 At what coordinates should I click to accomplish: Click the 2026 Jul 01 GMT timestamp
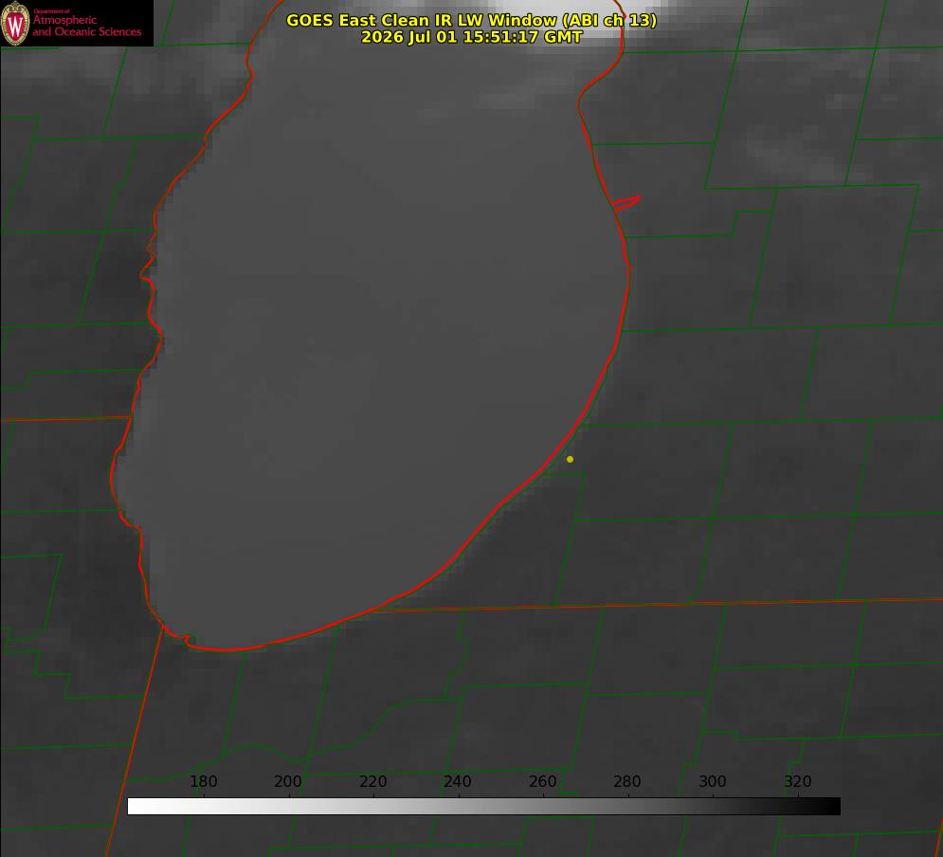coord(472,37)
